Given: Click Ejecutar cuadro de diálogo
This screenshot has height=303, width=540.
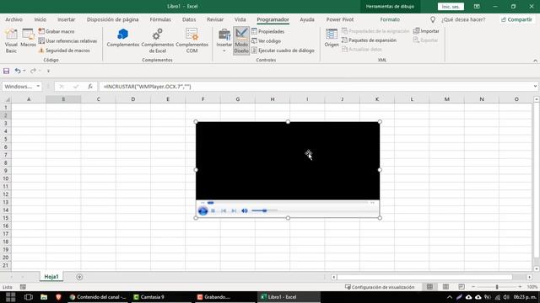Looking at the screenshot, I should pos(283,50).
